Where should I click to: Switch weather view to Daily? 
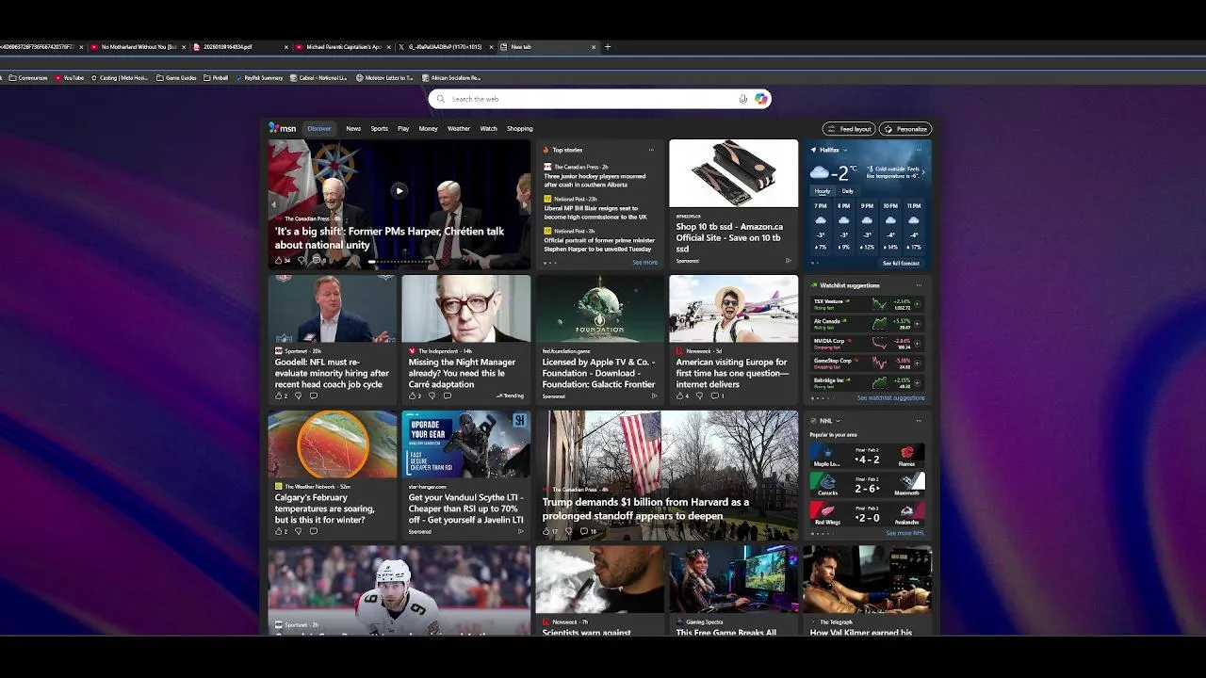point(848,191)
